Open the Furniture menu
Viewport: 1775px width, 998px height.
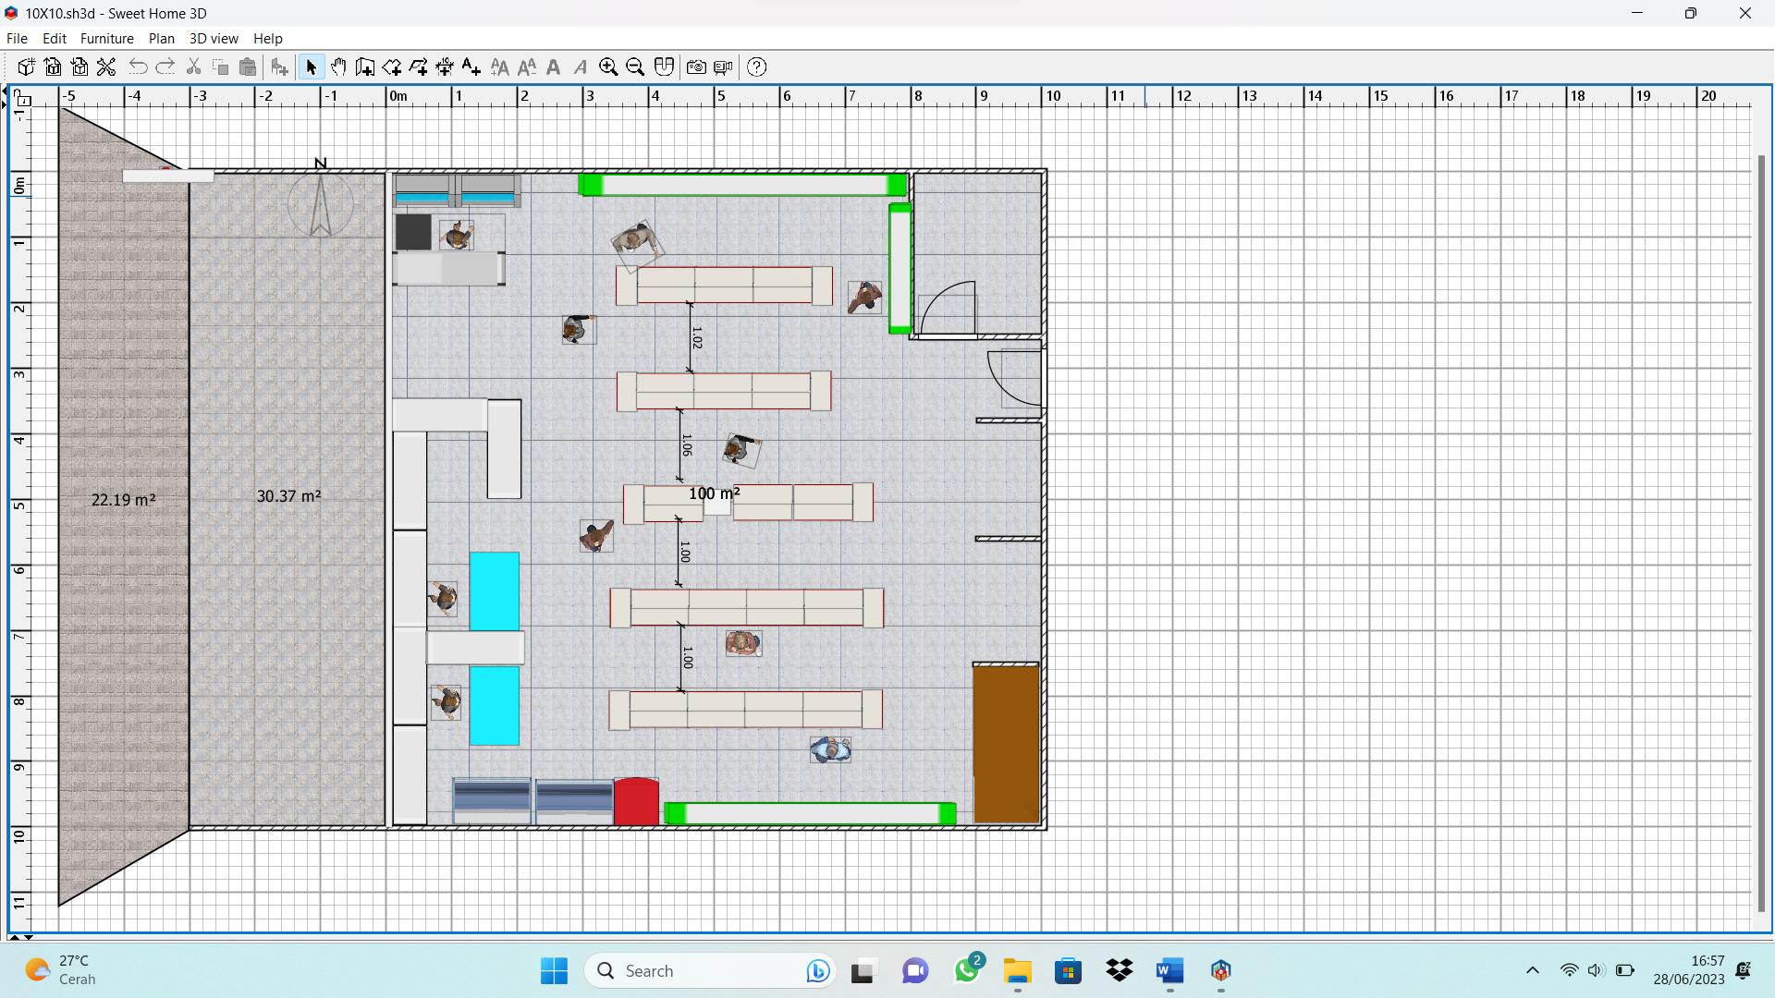coord(106,38)
